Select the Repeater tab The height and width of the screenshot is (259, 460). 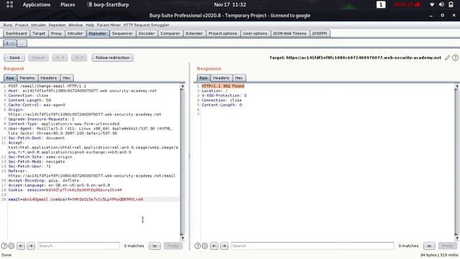coord(98,34)
